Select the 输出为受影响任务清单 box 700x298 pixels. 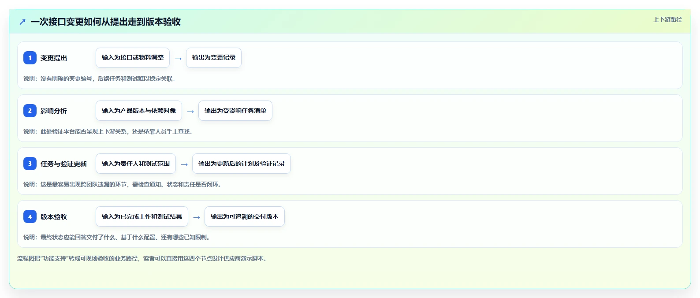click(x=235, y=111)
